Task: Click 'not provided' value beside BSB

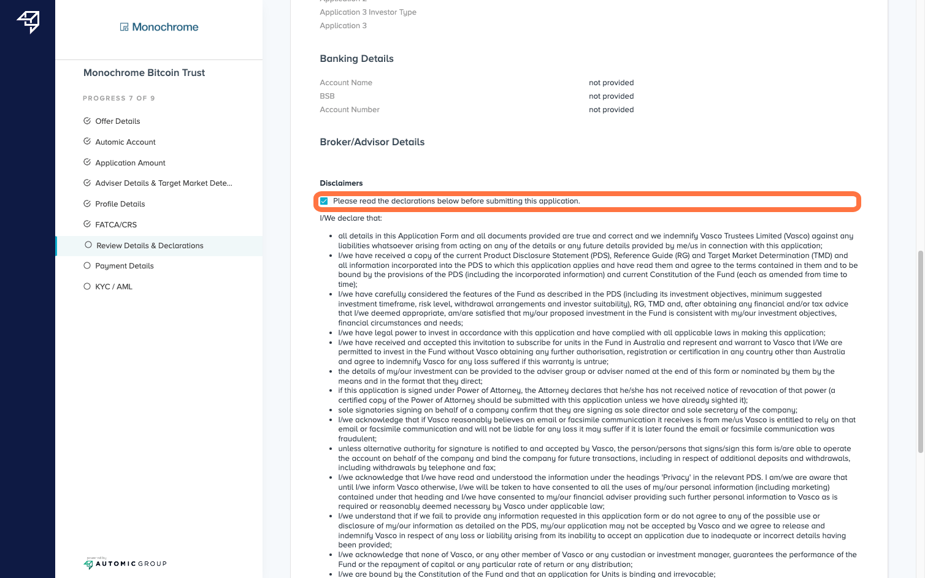Action: (x=611, y=96)
